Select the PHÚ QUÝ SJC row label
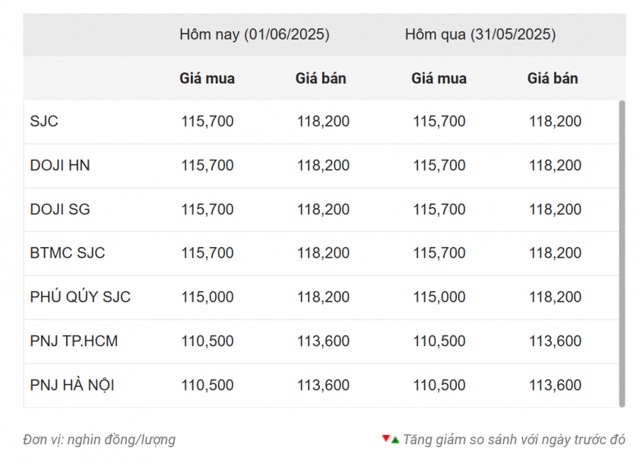640x464 pixels. [x=81, y=297]
